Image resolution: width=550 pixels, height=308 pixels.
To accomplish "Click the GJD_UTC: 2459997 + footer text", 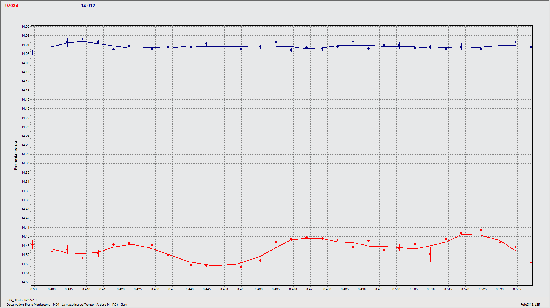I will (22, 300).
